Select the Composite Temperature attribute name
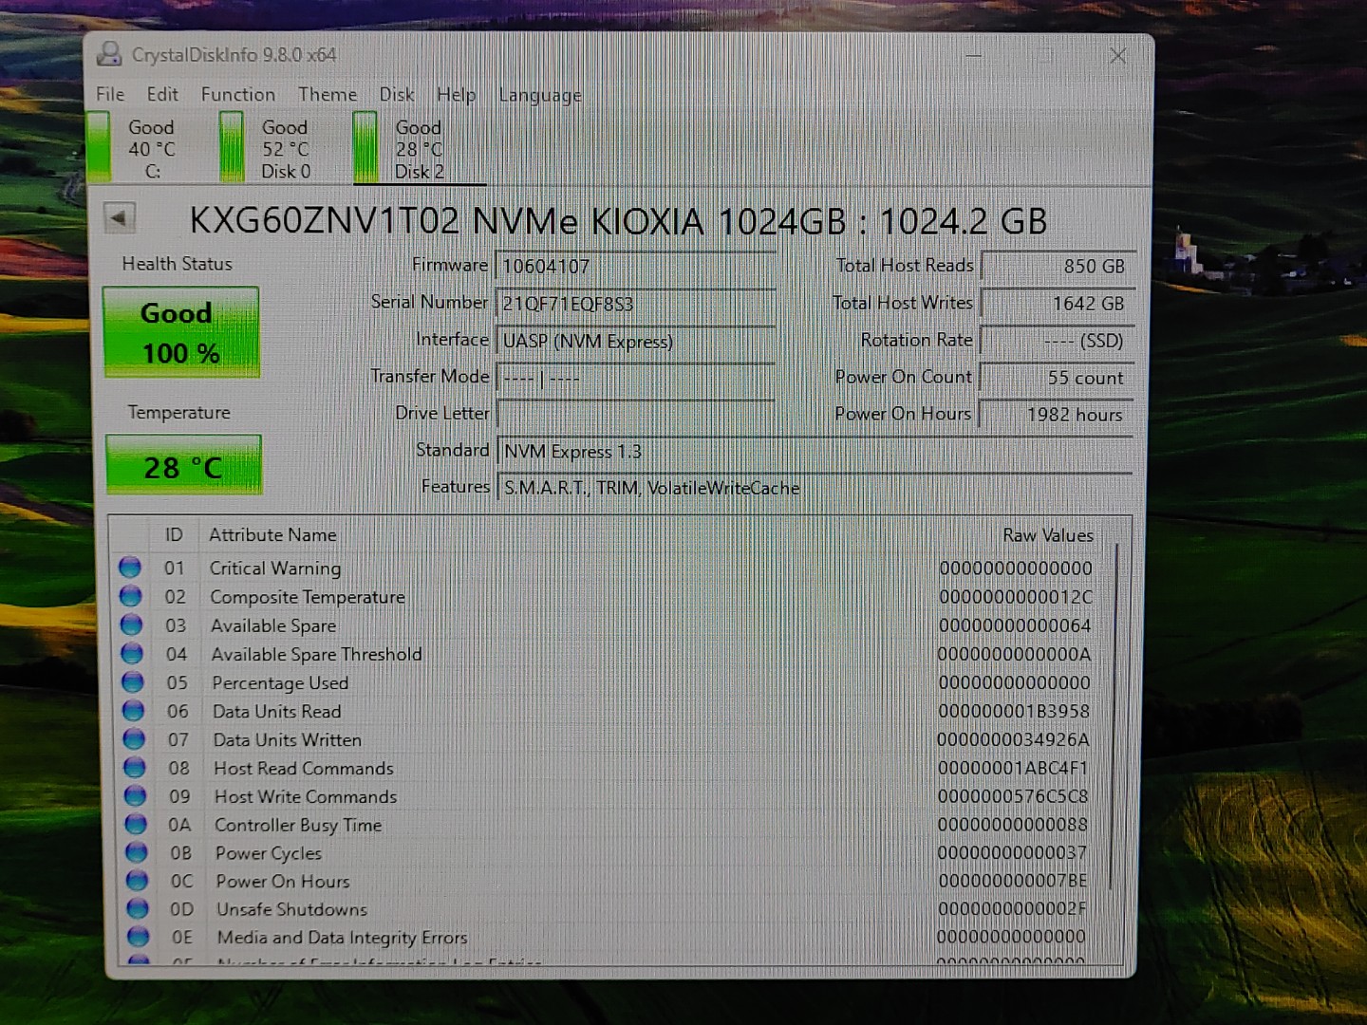Viewport: 1367px width, 1025px height. coord(307,597)
